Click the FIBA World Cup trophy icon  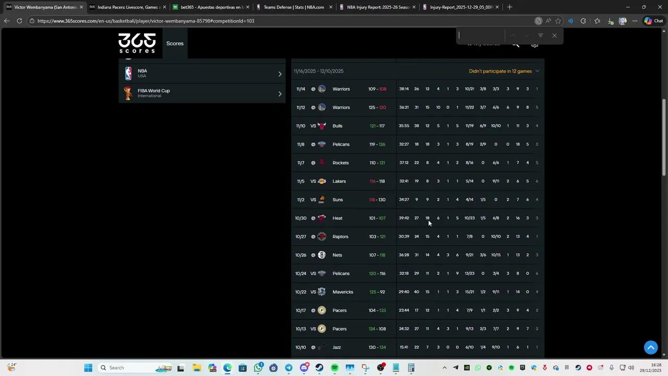pos(128,93)
